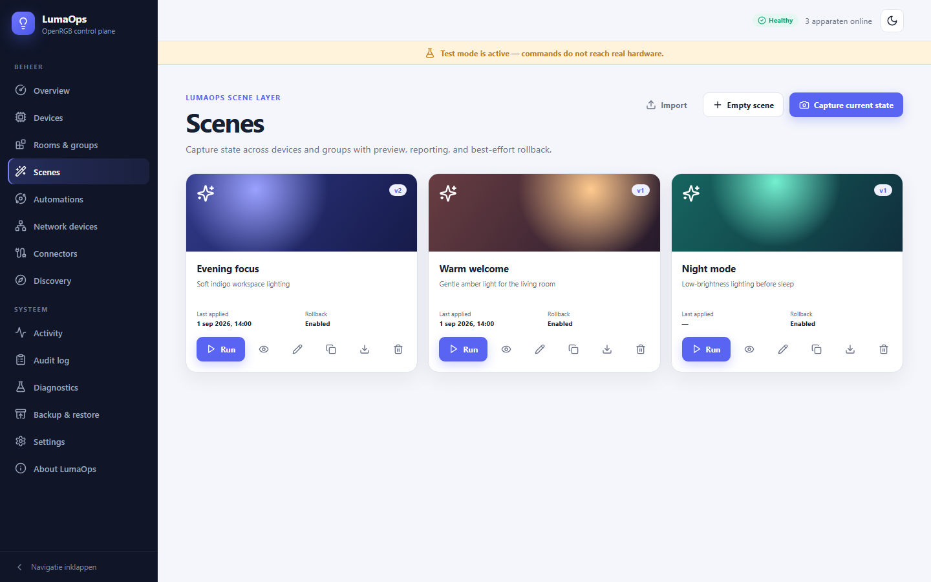Screen dimensions: 931x582
Task: Import a scene
Action: 667,105
